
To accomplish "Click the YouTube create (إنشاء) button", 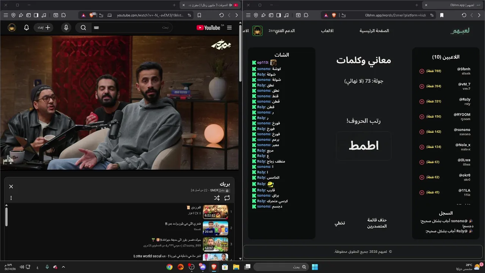I will click(x=44, y=28).
